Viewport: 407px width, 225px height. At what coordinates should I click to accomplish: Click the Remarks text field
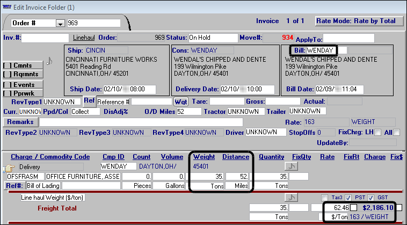pyautogui.click(x=141, y=122)
